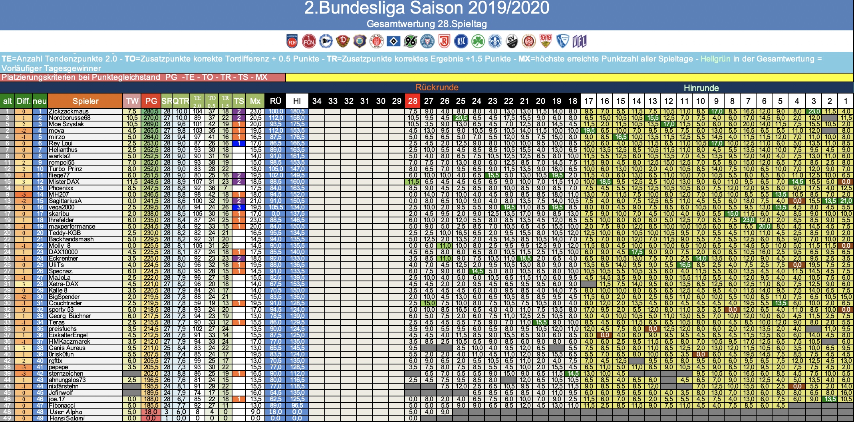Select the Holstein Kiel club logo
The width and height of the screenshot is (854, 422).
pos(427,41)
